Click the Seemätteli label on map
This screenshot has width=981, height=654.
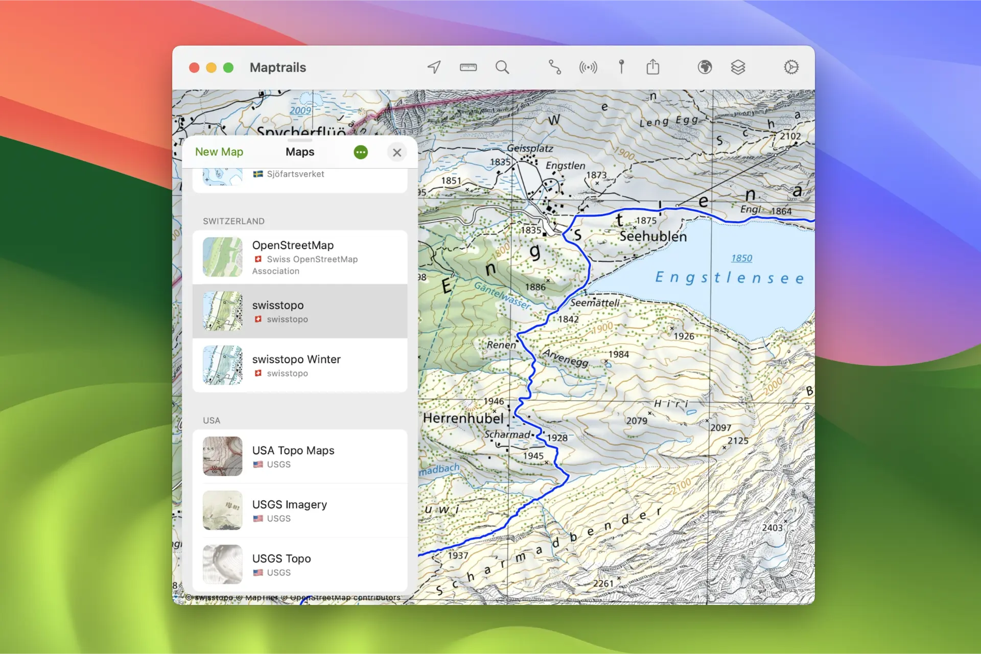pos(595,303)
